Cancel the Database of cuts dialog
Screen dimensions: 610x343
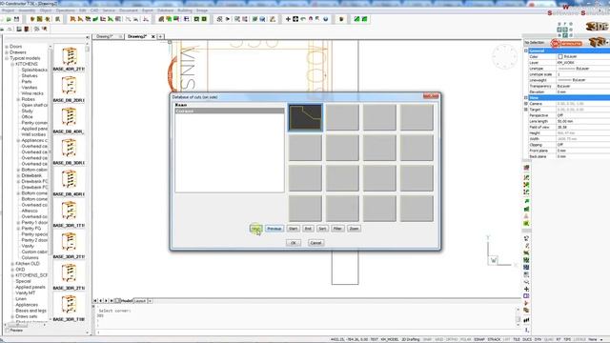tap(315, 243)
